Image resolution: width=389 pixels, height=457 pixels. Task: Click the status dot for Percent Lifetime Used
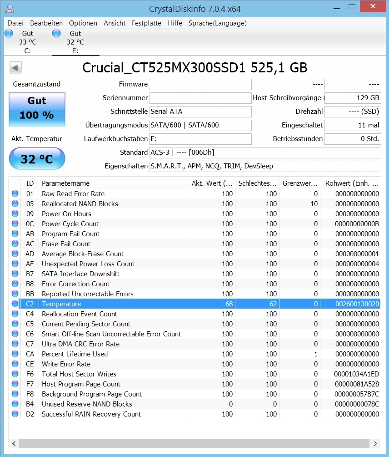tap(15, 354)
